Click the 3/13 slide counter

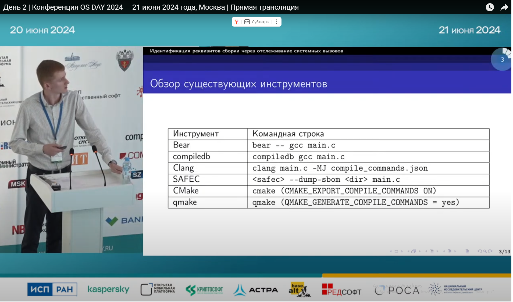(504, 251)
